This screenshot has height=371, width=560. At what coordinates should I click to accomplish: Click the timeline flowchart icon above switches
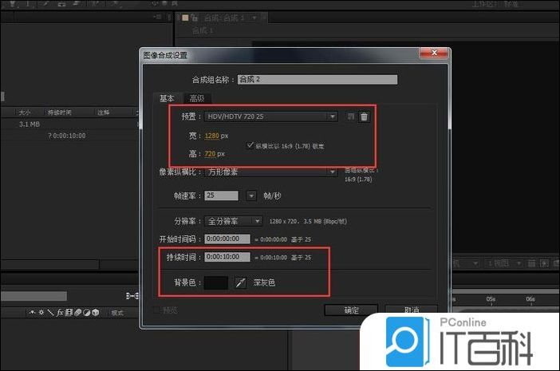[132, 296]
